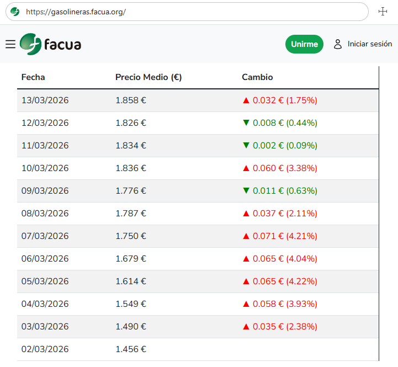Select price 1.836 €
Viewport: 398px width, 367px height.
pyautogui.click(x=131, y=168)
